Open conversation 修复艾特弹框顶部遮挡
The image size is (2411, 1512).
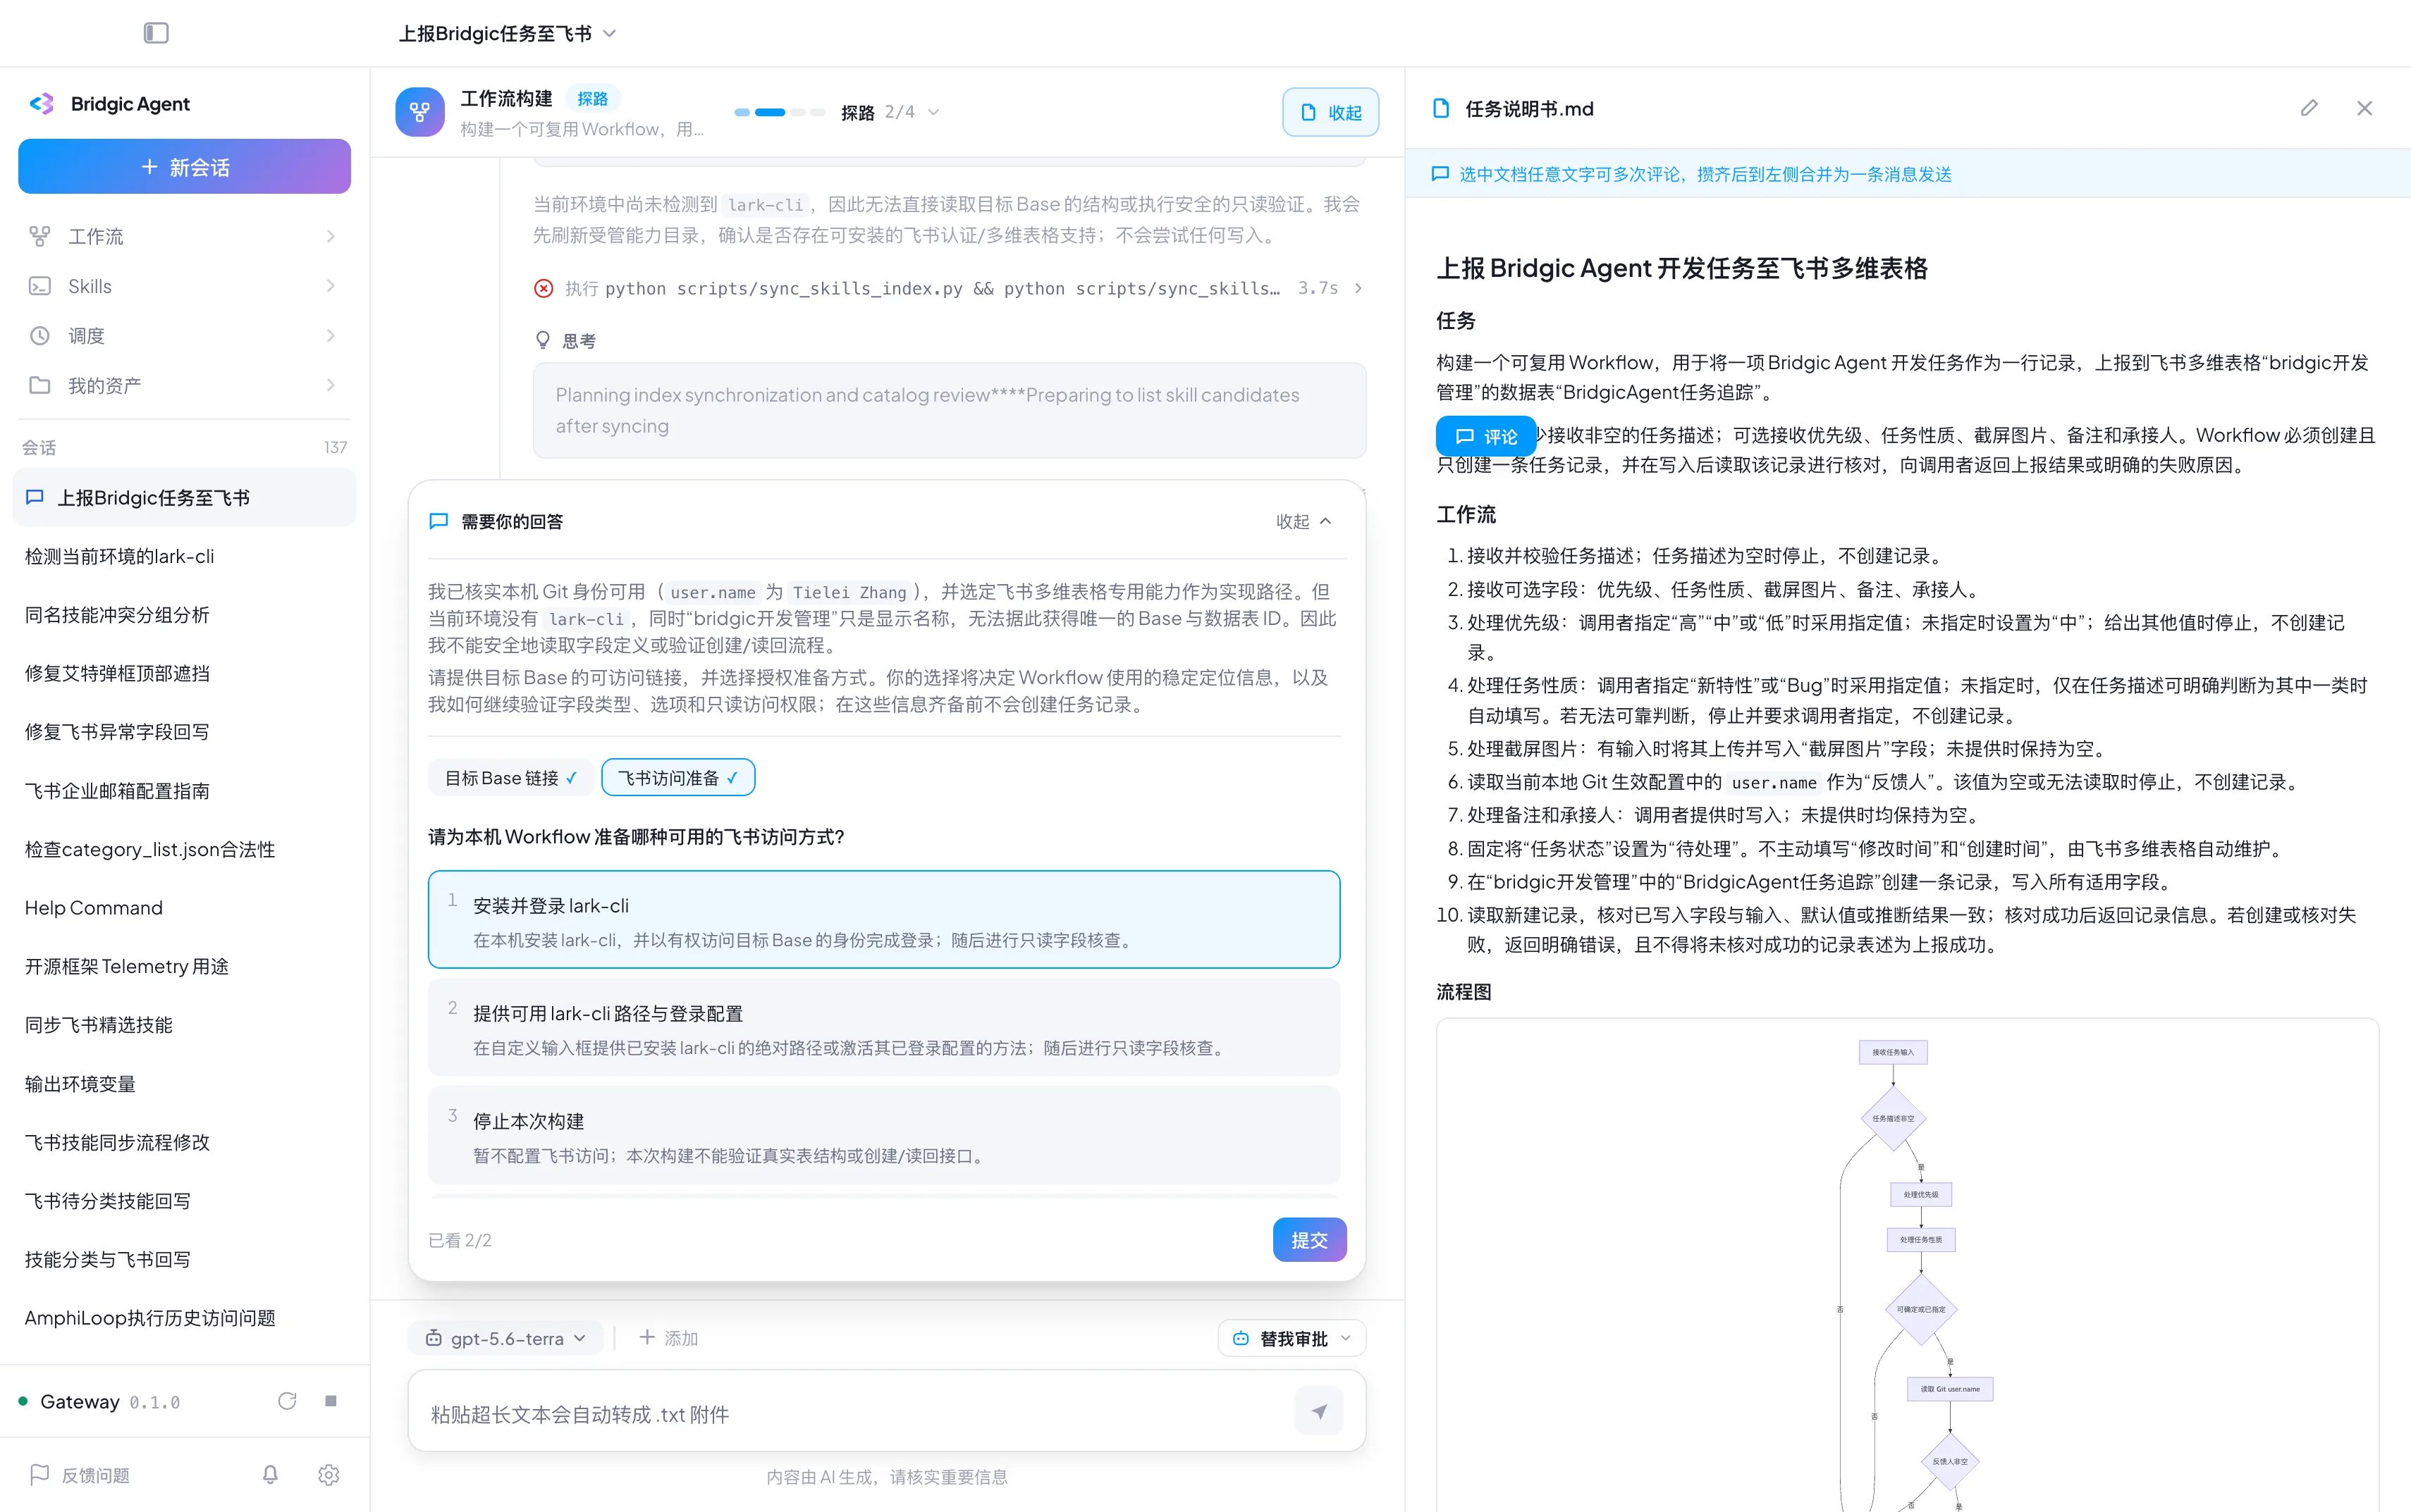click(x=184, y=674)
